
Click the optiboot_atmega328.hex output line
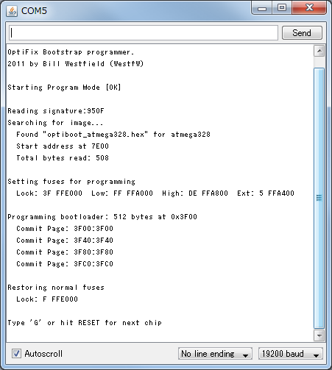pyautogui.click(x=113, y=135)
